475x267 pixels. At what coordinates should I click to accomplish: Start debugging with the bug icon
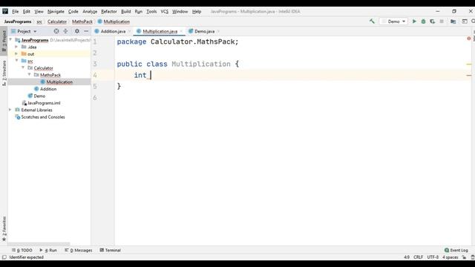click(x=423, y=22)
